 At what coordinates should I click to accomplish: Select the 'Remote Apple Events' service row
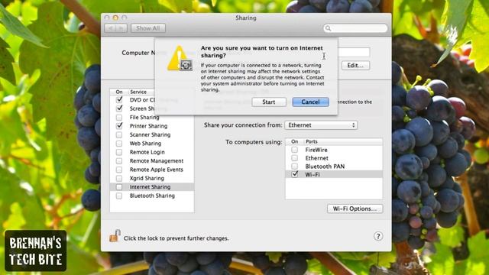coord(152,170)
